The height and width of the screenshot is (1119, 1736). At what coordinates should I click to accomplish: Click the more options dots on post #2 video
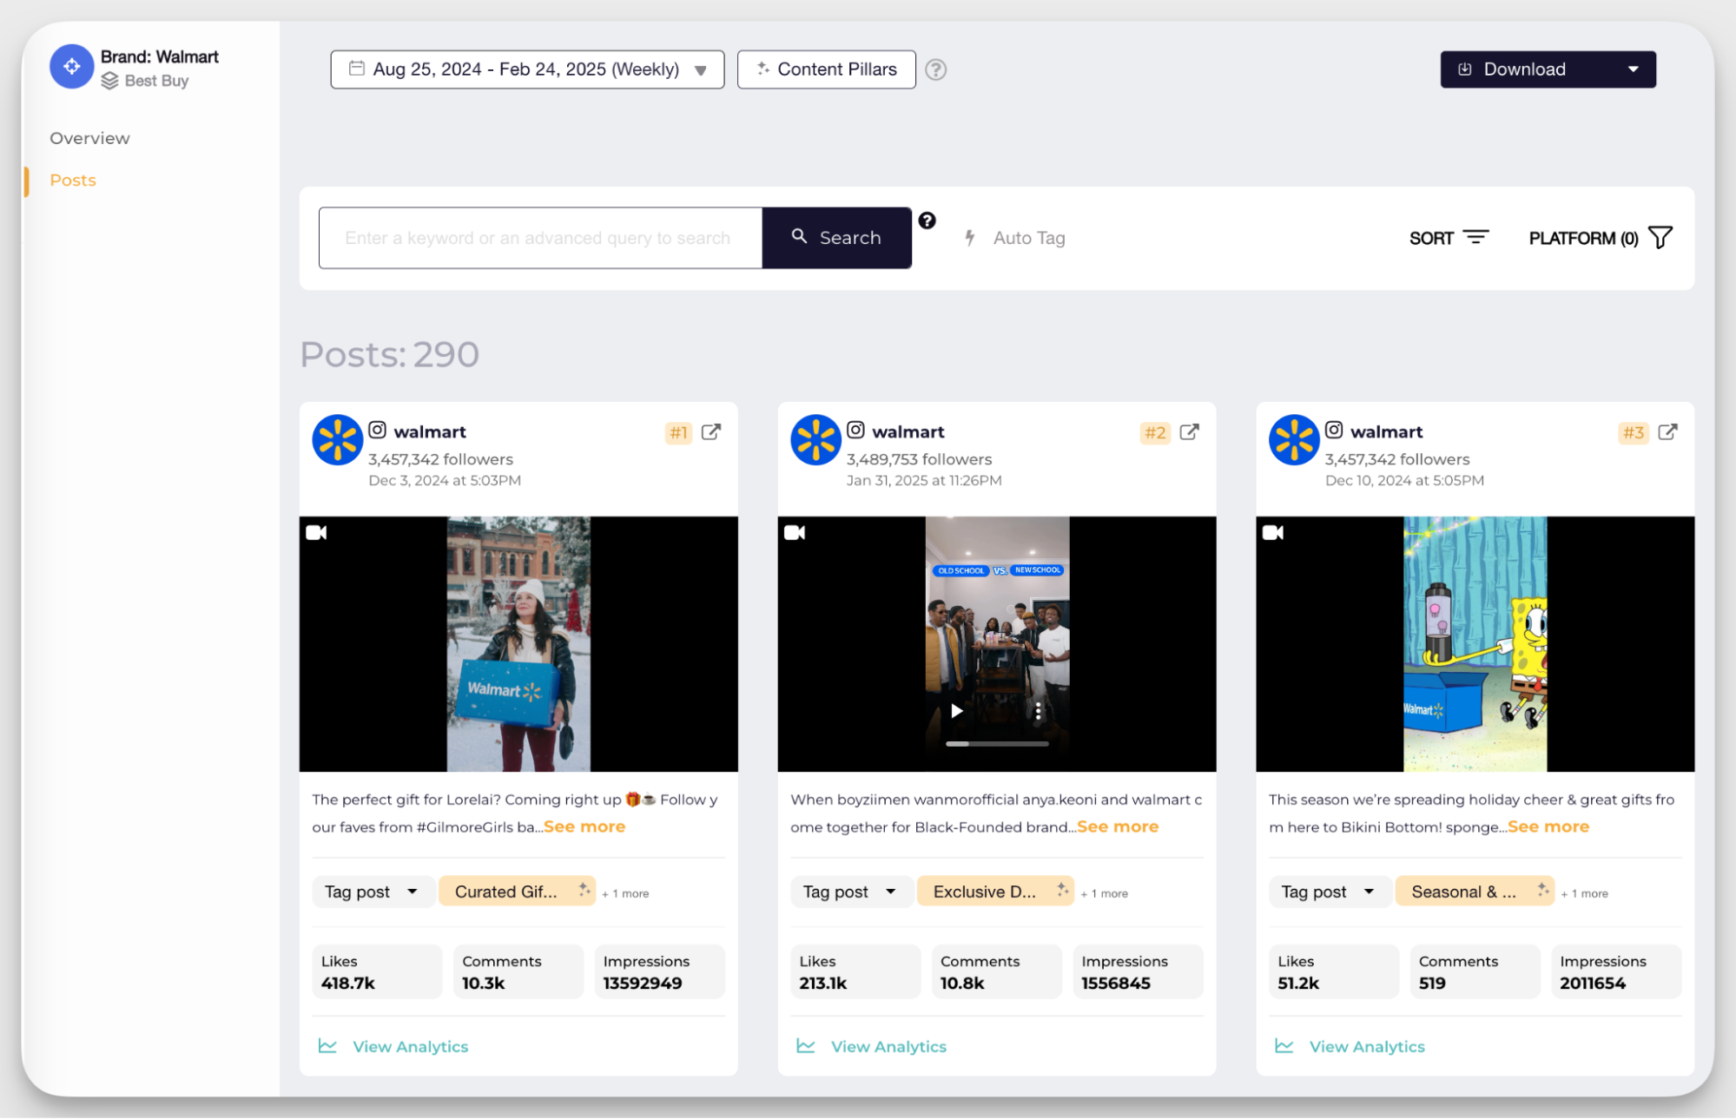point(1038,712)
